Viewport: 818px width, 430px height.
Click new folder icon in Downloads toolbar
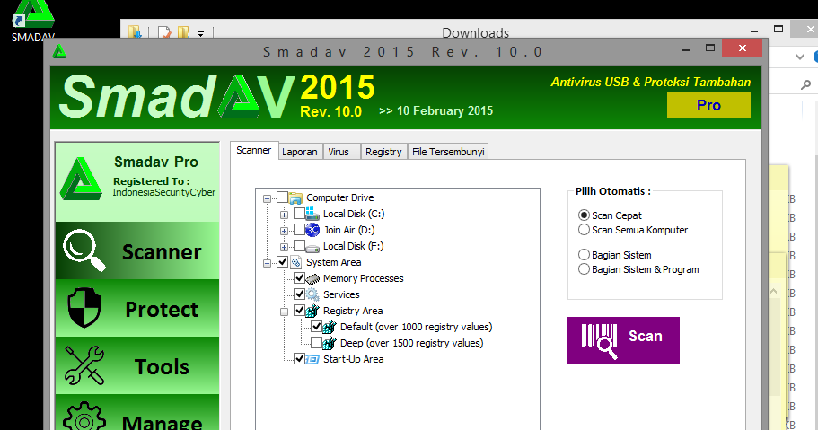click(x=183, y=32)
